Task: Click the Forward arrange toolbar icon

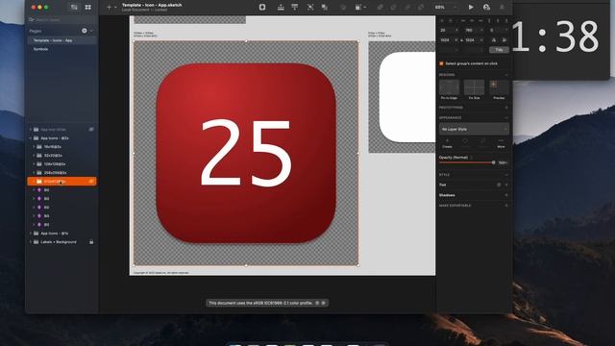Action: pyautogui.click(x=281, y=7)
